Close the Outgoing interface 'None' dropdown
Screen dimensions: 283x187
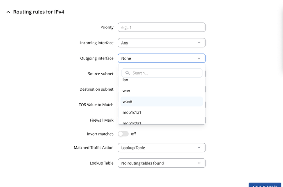[x=161, y=58]
